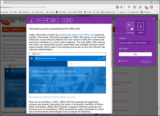Increase preview font size with large A
This screenshot has width=160, height=116.
click(69, 20)
